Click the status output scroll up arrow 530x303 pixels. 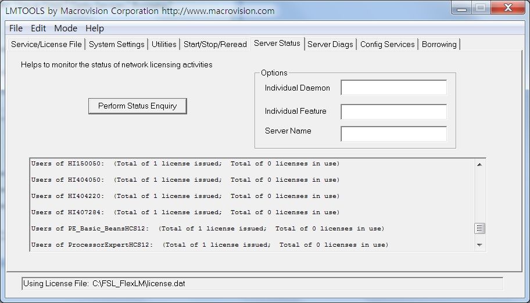pos(479,164)
